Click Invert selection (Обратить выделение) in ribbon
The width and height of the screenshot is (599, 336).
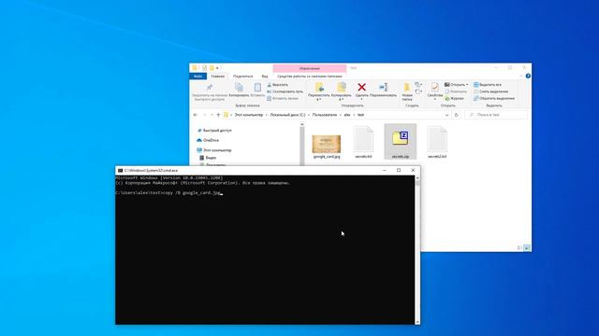(x=494, y=99)
